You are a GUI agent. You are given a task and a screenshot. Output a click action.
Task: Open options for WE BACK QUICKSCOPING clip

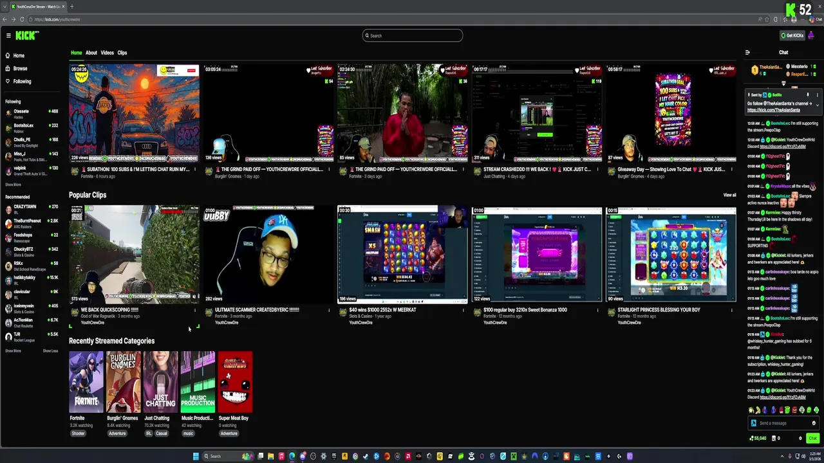(194, 310)
